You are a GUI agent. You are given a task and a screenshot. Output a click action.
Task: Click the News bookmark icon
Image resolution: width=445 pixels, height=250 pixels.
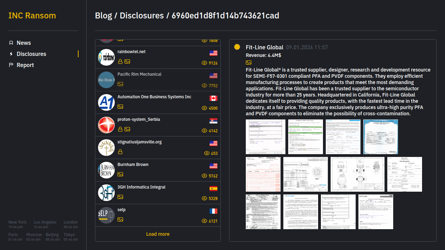click(11, 43)
